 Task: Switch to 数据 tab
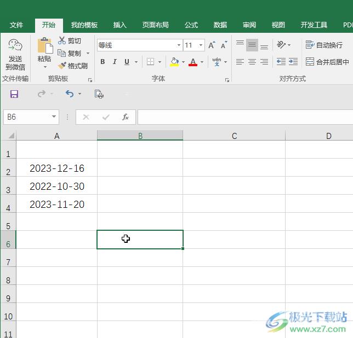tap(220, 25)
